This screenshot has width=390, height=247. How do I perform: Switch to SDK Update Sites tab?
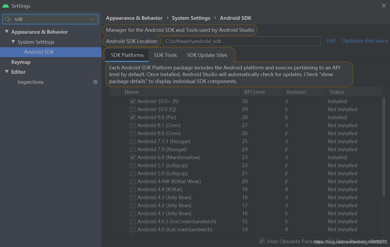207,55
